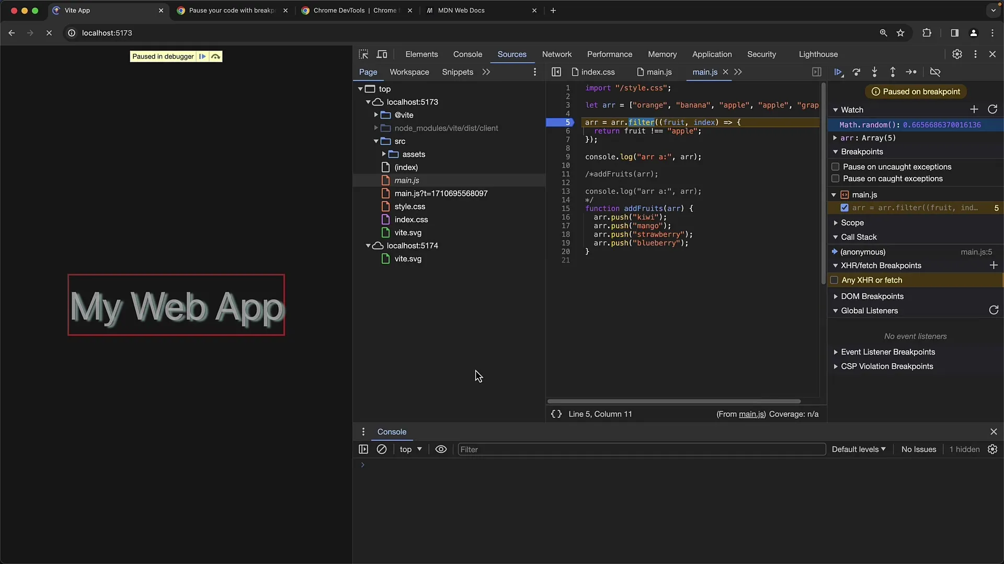Stop loading the page
Image resolution: width=1004 pixels, height=564 pixels.
[x=49, y=33]
